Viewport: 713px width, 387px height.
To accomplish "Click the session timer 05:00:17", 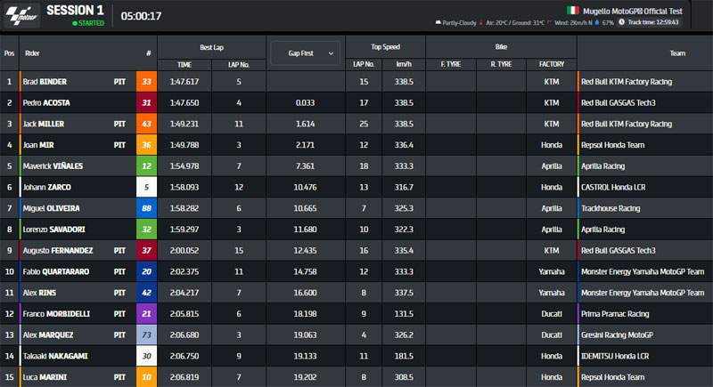I will (x=142, y=16).
